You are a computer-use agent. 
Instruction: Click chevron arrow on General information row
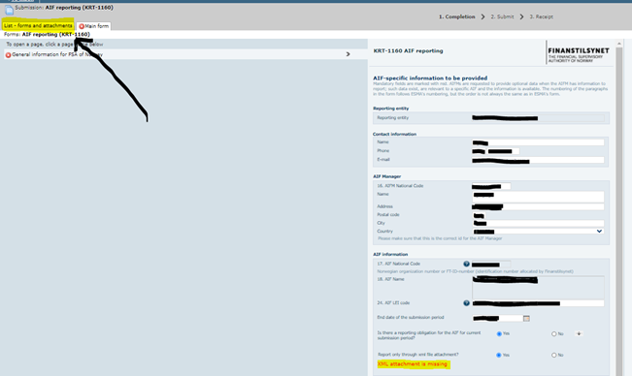(x=348, y=54)
